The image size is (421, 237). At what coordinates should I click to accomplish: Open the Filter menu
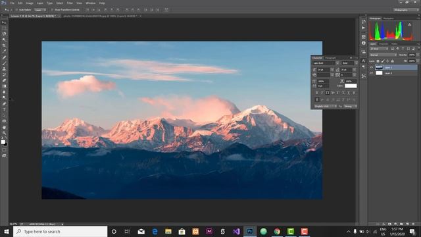point(70,3)
